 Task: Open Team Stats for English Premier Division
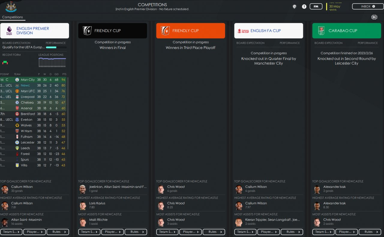coord(11,232)
